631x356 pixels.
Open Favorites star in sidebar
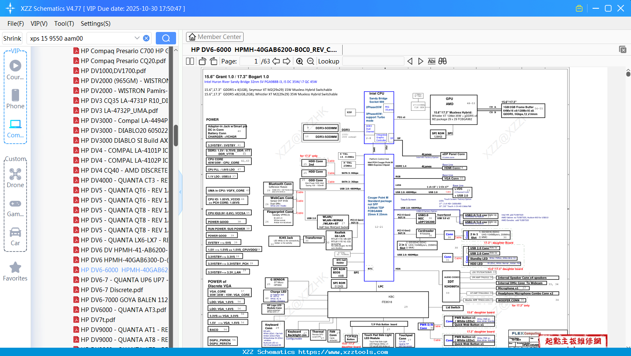pyautogui.click(x=15, y=271)
